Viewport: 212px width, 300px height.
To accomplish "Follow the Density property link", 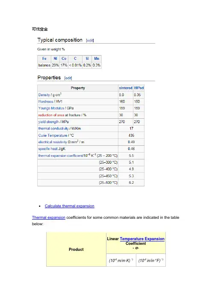I will [x=44, y=95].
